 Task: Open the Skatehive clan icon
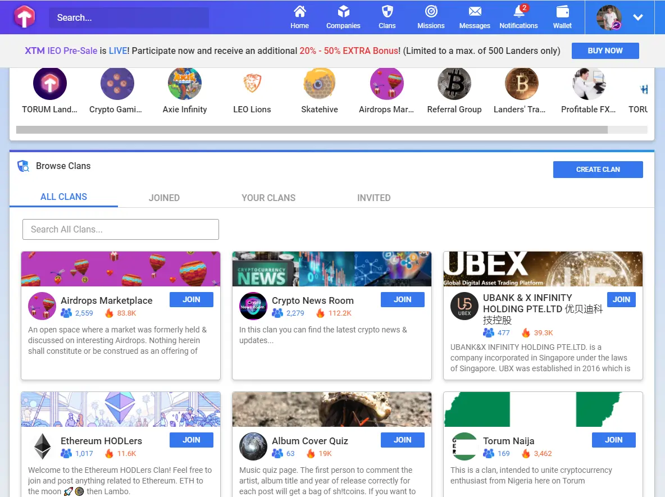[320, 84]
